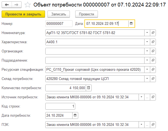Screen dimensions: 168x131
Task: Open calendar for Дата потребности field
Action: (x=75, y=116)
